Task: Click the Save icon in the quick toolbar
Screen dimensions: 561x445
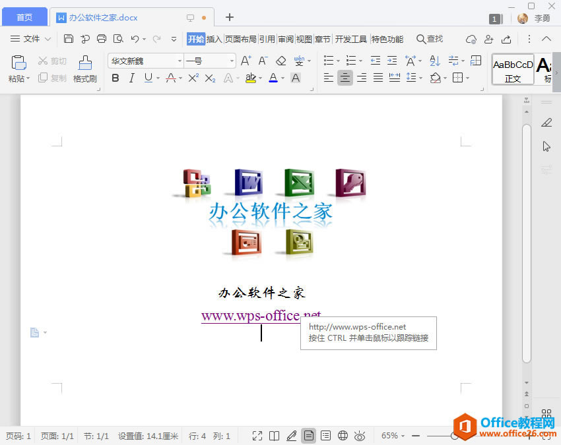Action: tap(69, 39)
